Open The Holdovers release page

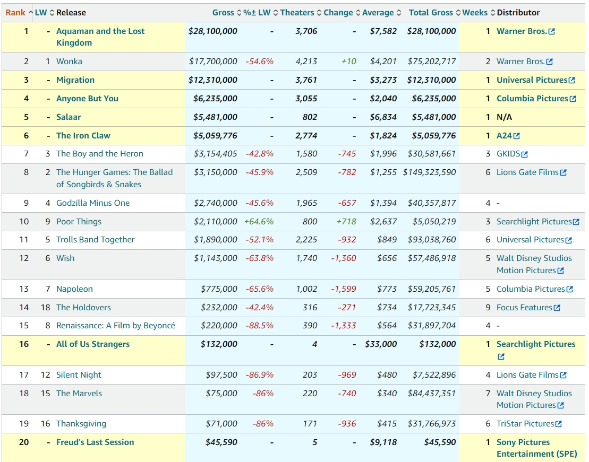pos(83,308)
